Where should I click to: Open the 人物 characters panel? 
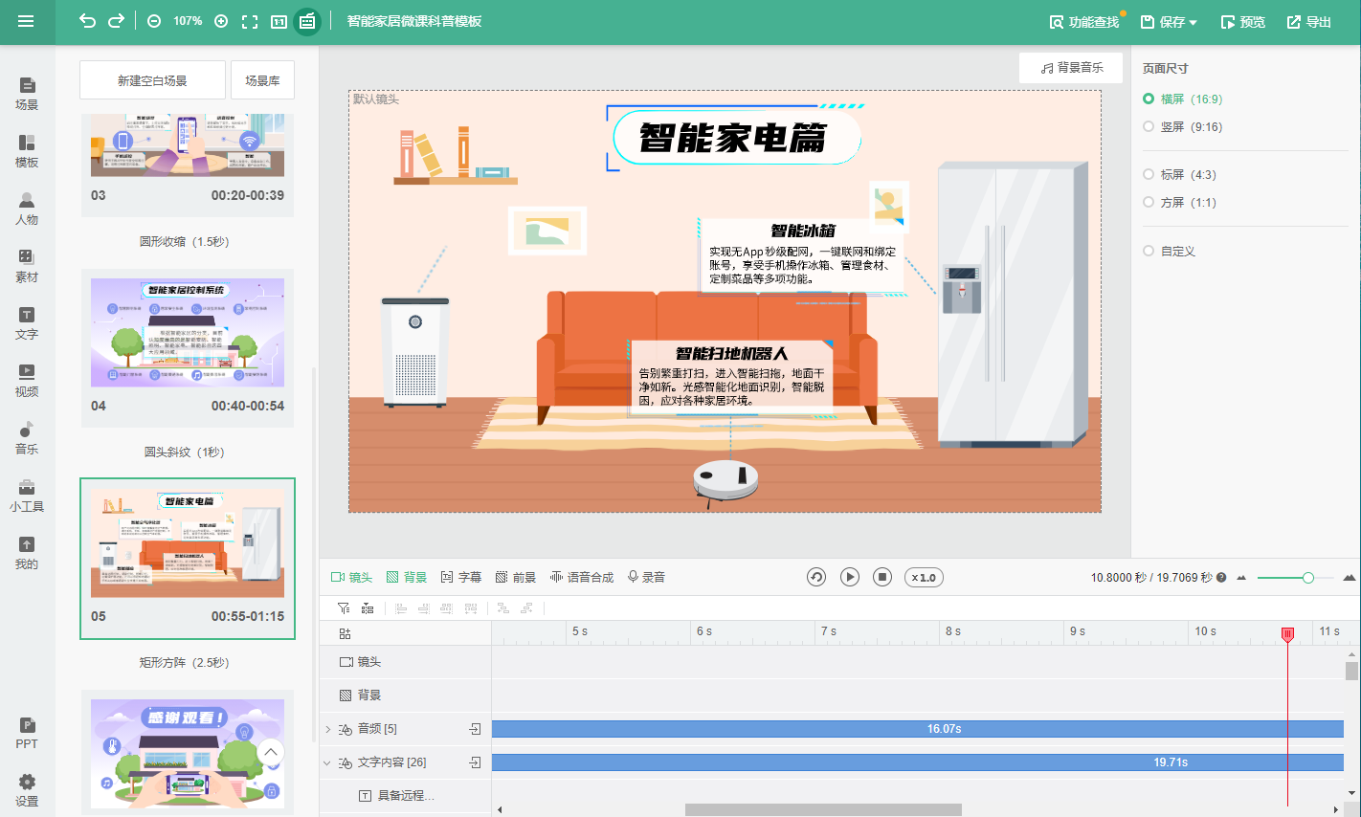click(27, 209)
